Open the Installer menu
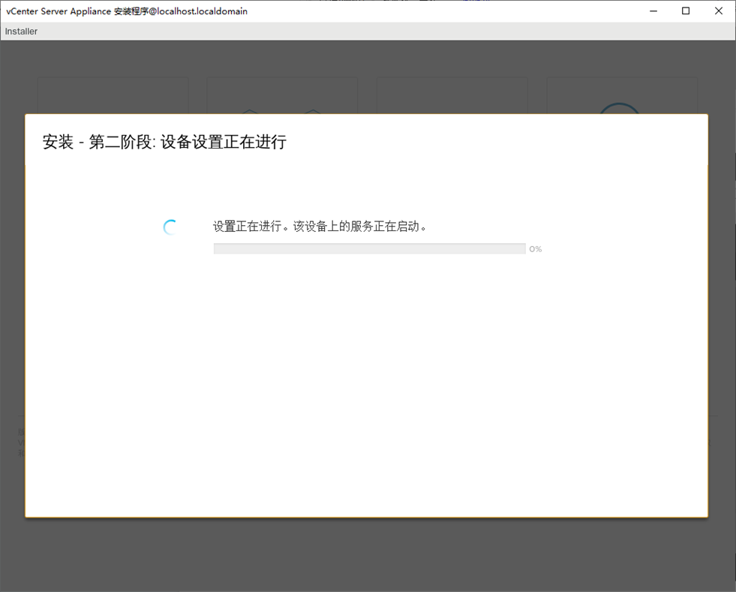The image size is (736, 592). point(21,32)
